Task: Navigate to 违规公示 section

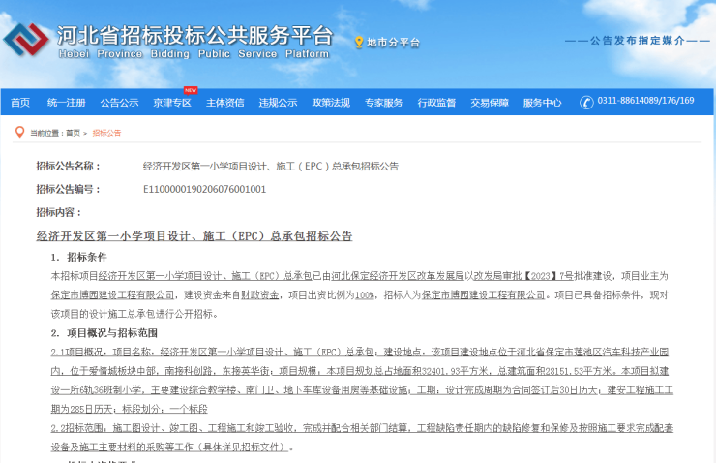Action: pos(278,103)
